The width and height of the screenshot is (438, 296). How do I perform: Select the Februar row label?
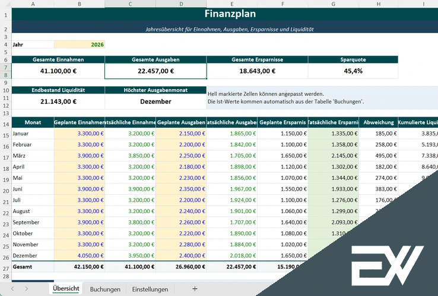[x=33, y=144]
